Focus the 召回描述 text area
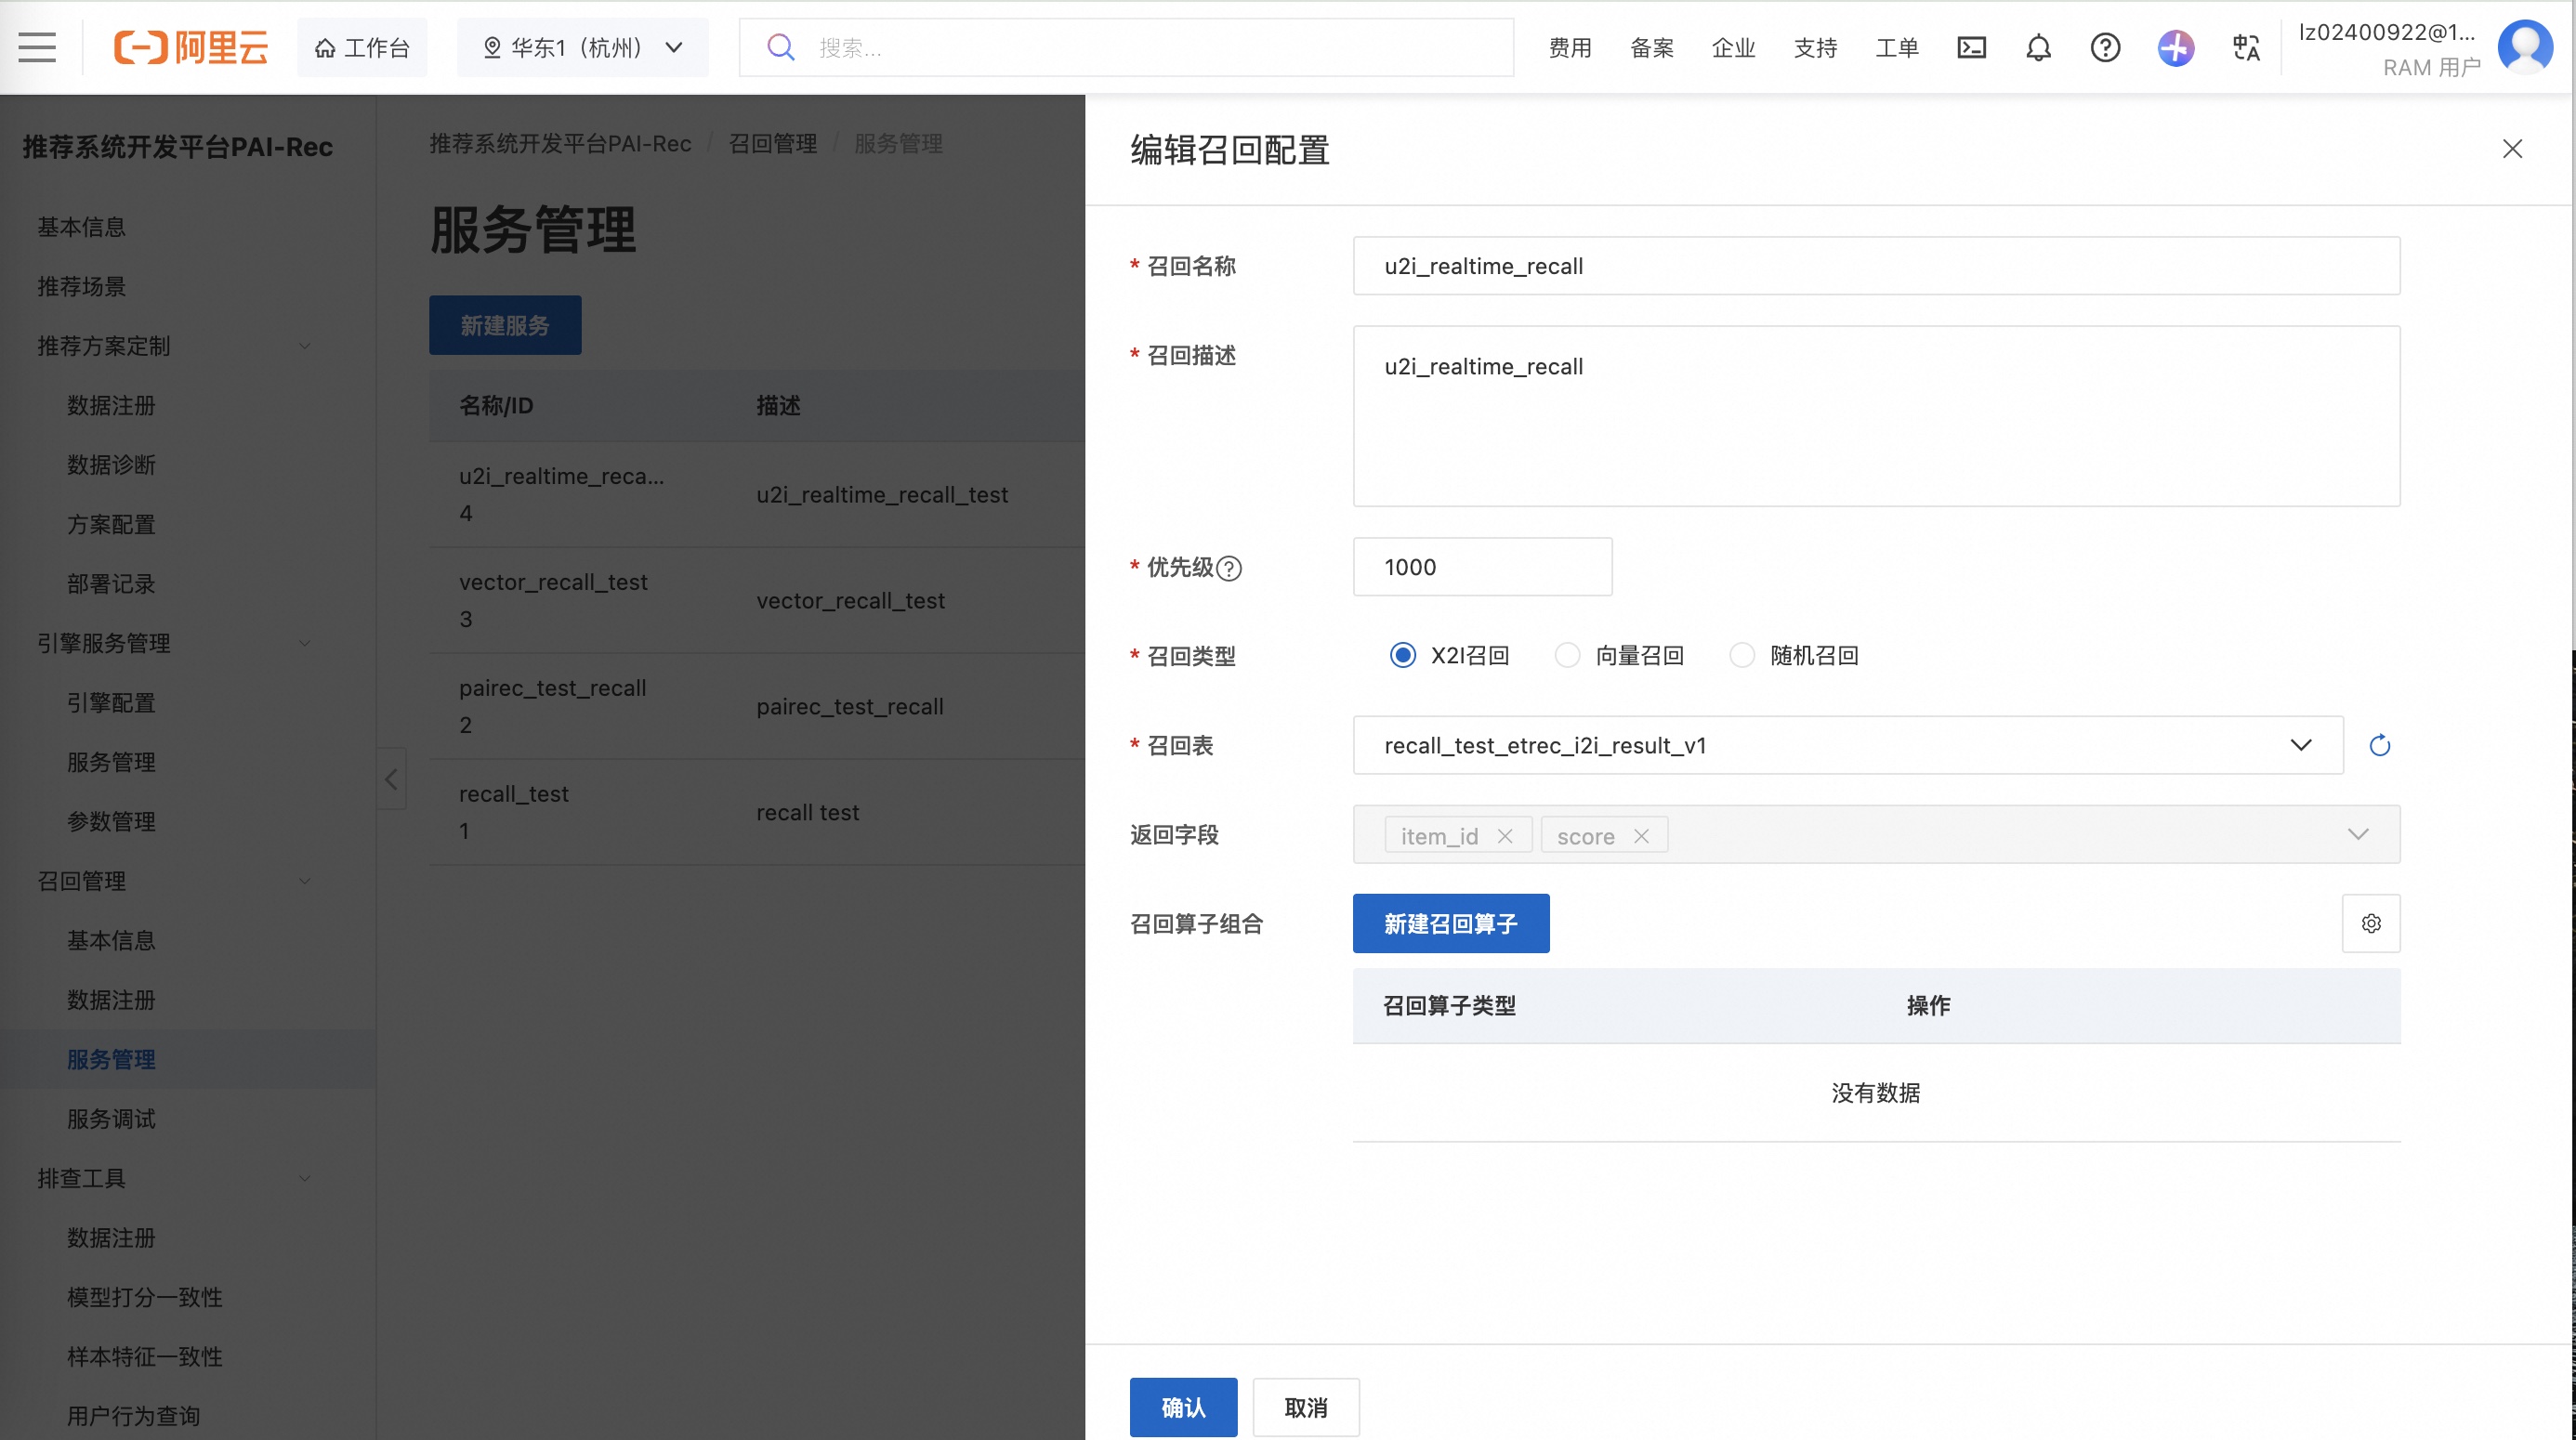Image resolution: width=2576 pixels, height=1440 pixels. [1876, 416]
